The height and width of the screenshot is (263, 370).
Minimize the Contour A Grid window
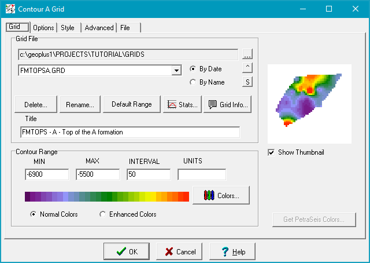(303, 9)
